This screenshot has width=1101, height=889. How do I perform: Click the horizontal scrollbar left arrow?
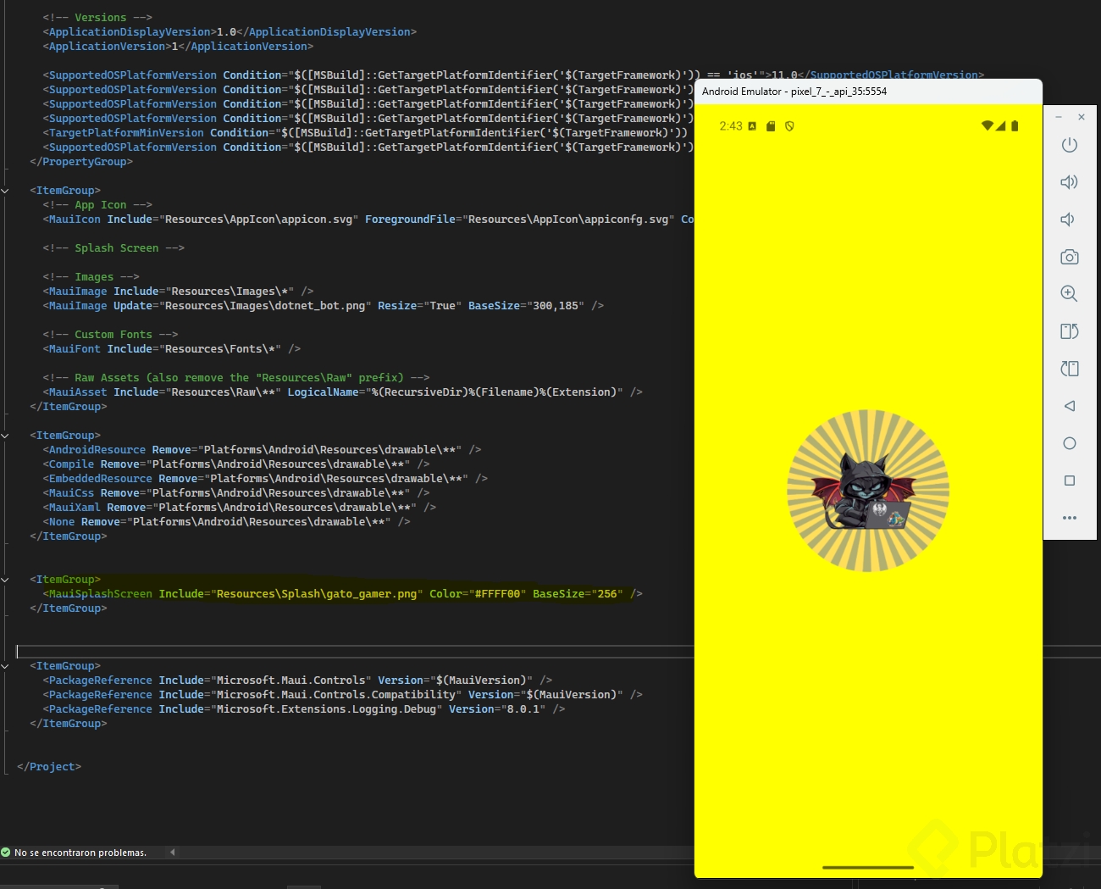coord(173,853)
